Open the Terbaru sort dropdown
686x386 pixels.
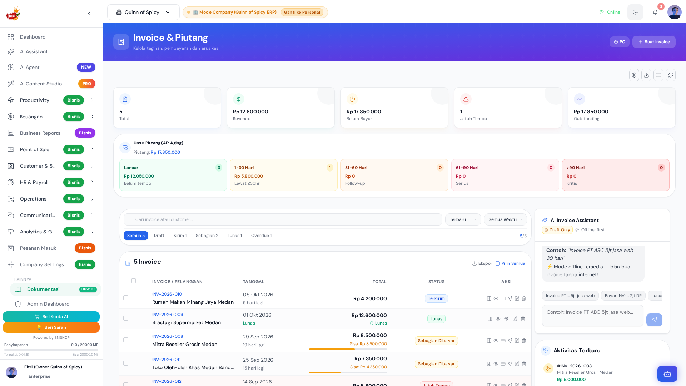tap(463, 219)
